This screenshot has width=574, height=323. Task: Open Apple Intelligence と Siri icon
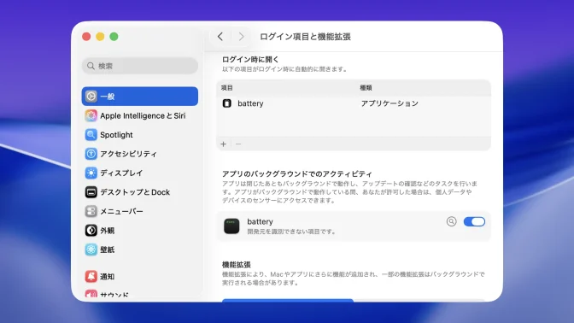pyautogui.click(x=91, y=115)
